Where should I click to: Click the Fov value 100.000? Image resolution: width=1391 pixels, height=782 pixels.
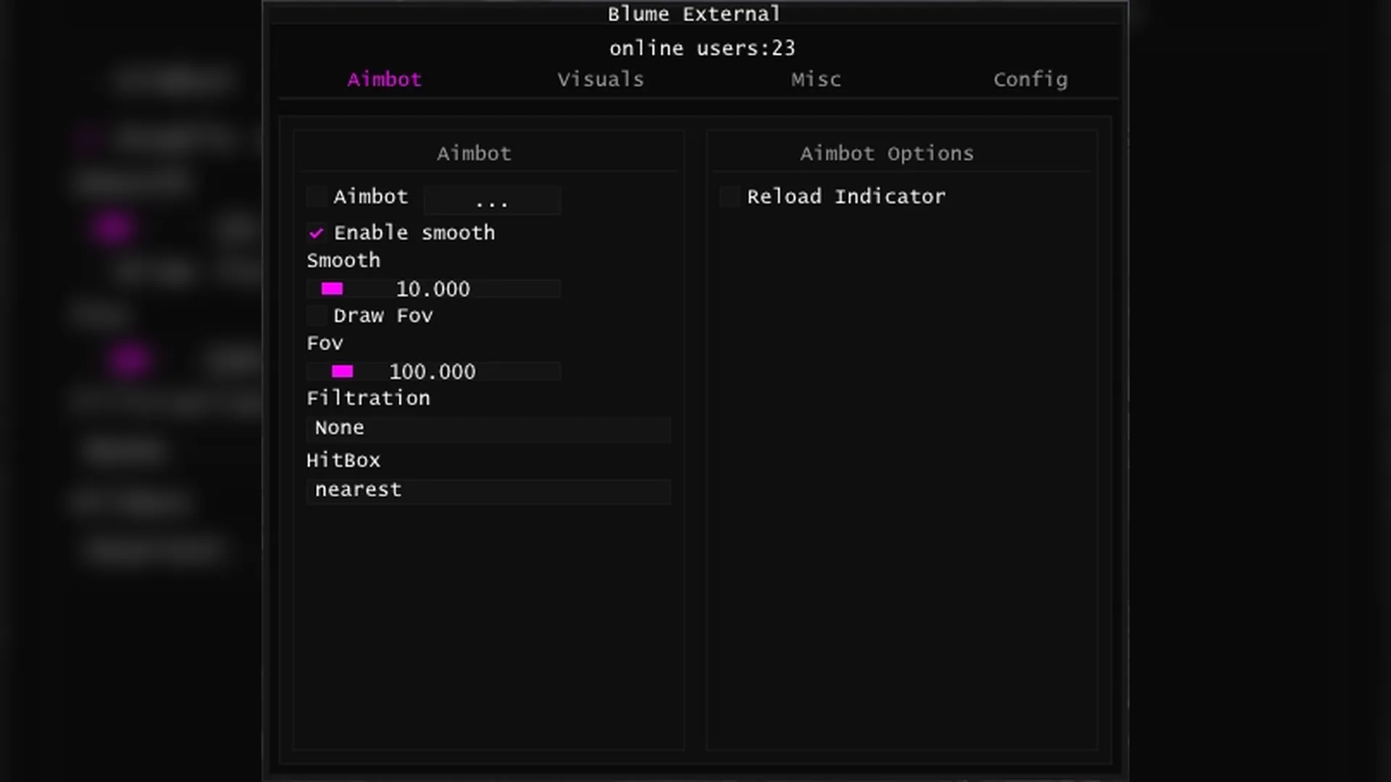point(433,371)
